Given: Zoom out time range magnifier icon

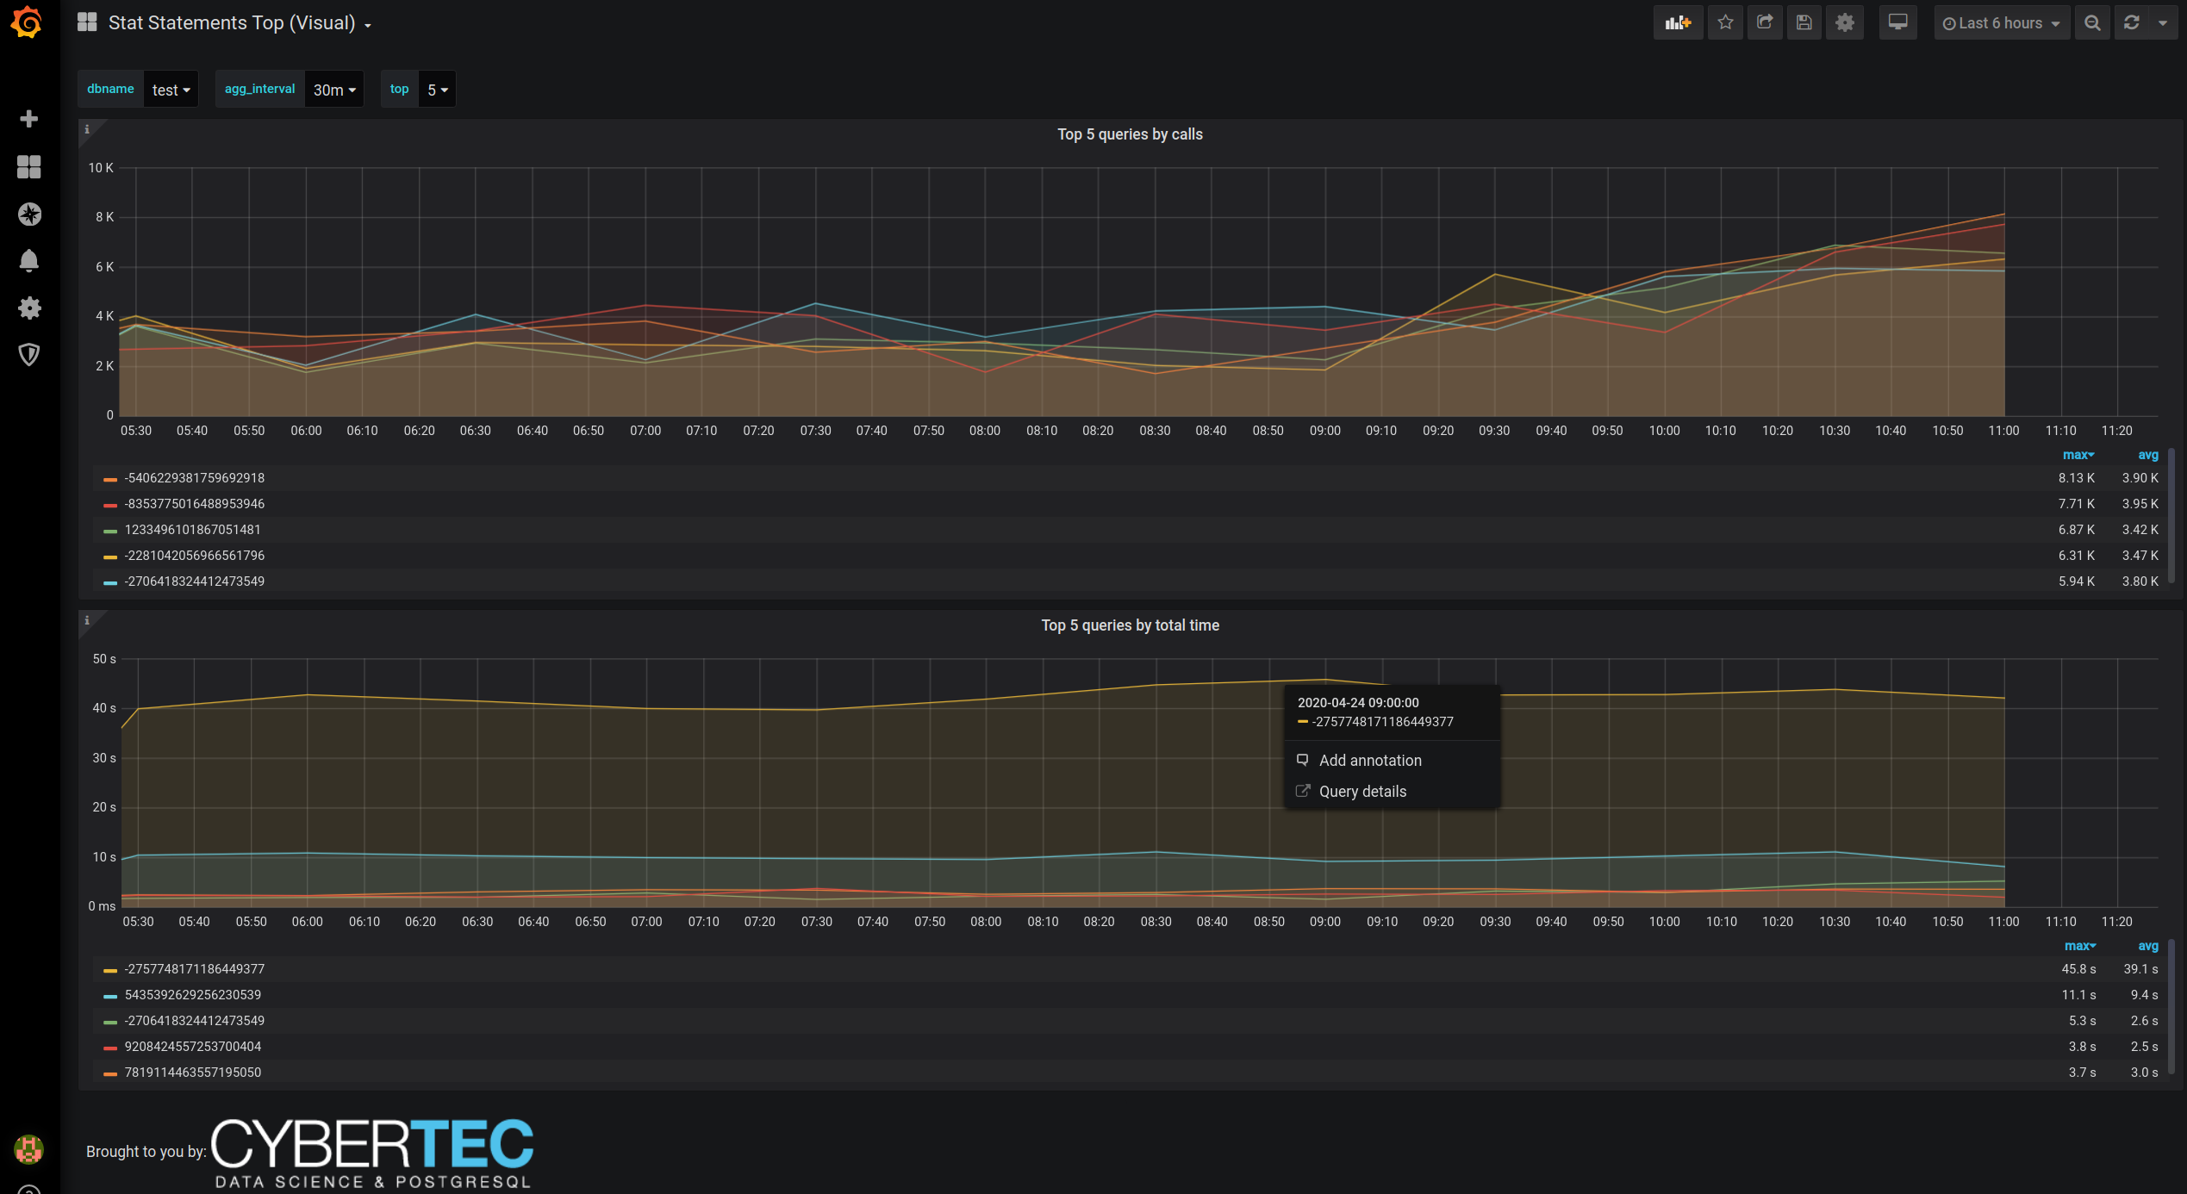Looking at the screenshot, I should coord(2092,23).
